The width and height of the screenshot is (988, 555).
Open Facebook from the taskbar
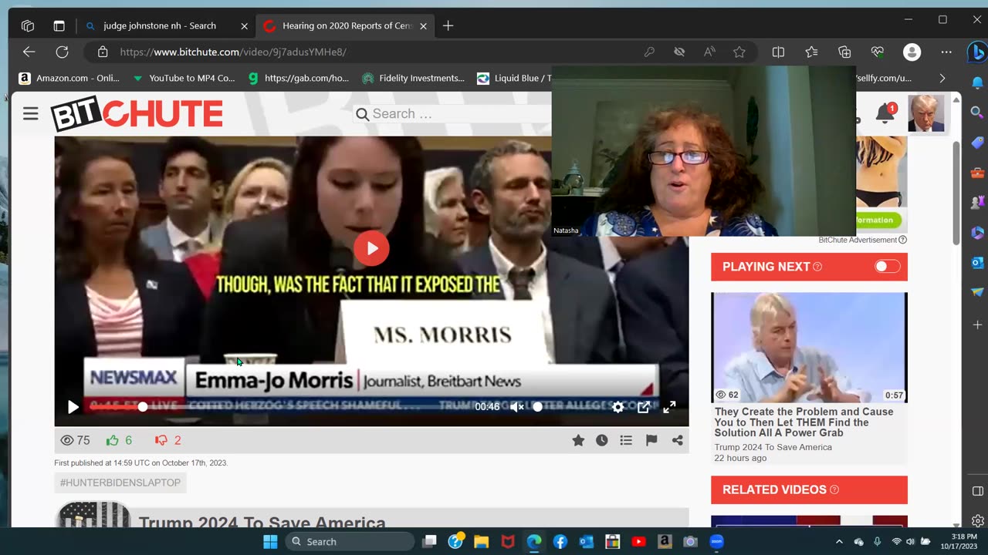tap(560, 541)
